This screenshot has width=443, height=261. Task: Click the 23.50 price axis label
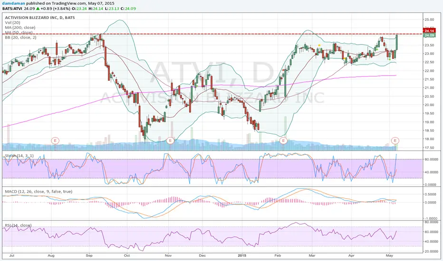coord(429,45)
